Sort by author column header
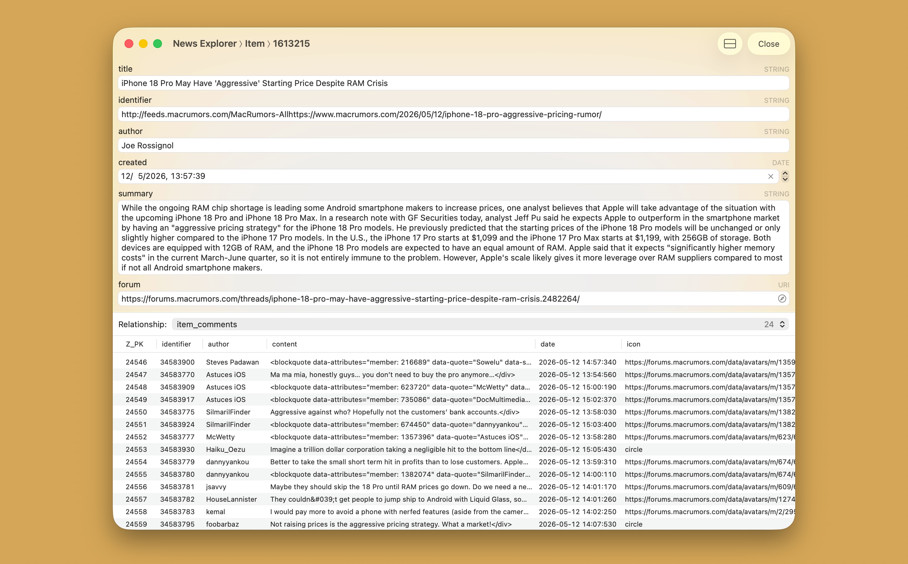The image size is (908, 564). (x=218, y=344)
